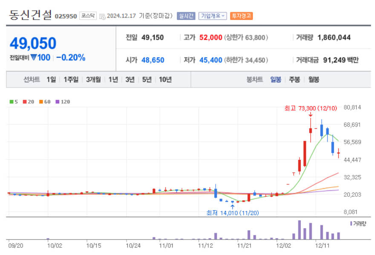Click the 봉차트 label

[x=254, y=79]
